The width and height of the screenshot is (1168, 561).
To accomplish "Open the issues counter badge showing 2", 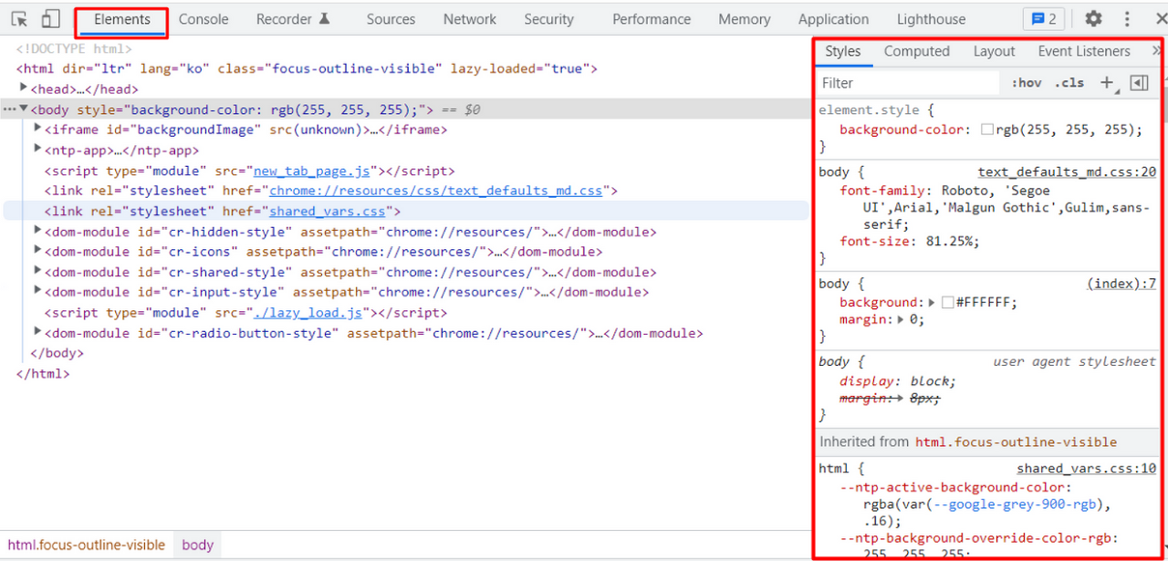I will (x=1043, y=19).
